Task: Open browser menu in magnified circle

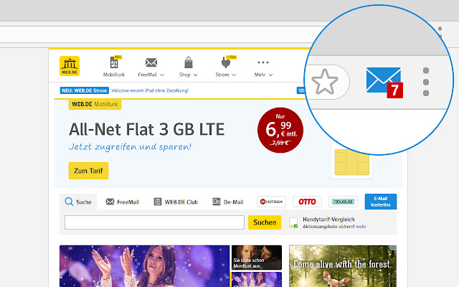Action: 426,82
